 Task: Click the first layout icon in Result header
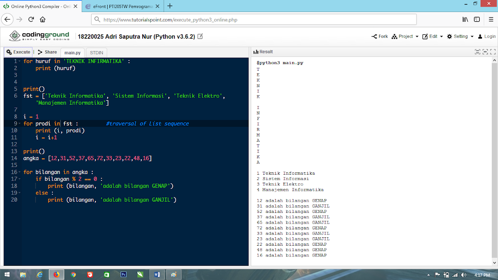(x=478, y=52)
